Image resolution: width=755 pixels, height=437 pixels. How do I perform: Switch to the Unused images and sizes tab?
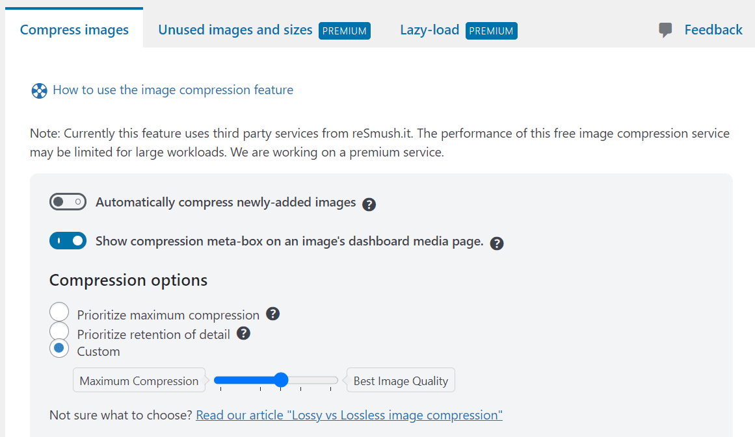[x=234, y=29]
